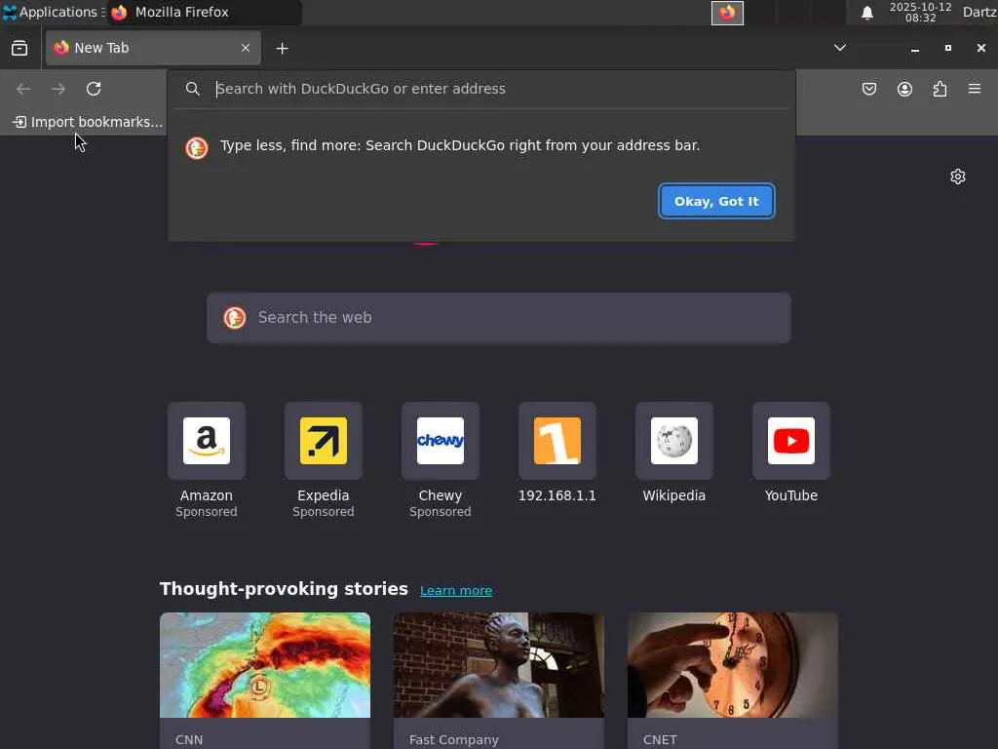Click Import bookmarks toolbar item
Viewport: 998px width, 749px height.
[x=88, y=122]
